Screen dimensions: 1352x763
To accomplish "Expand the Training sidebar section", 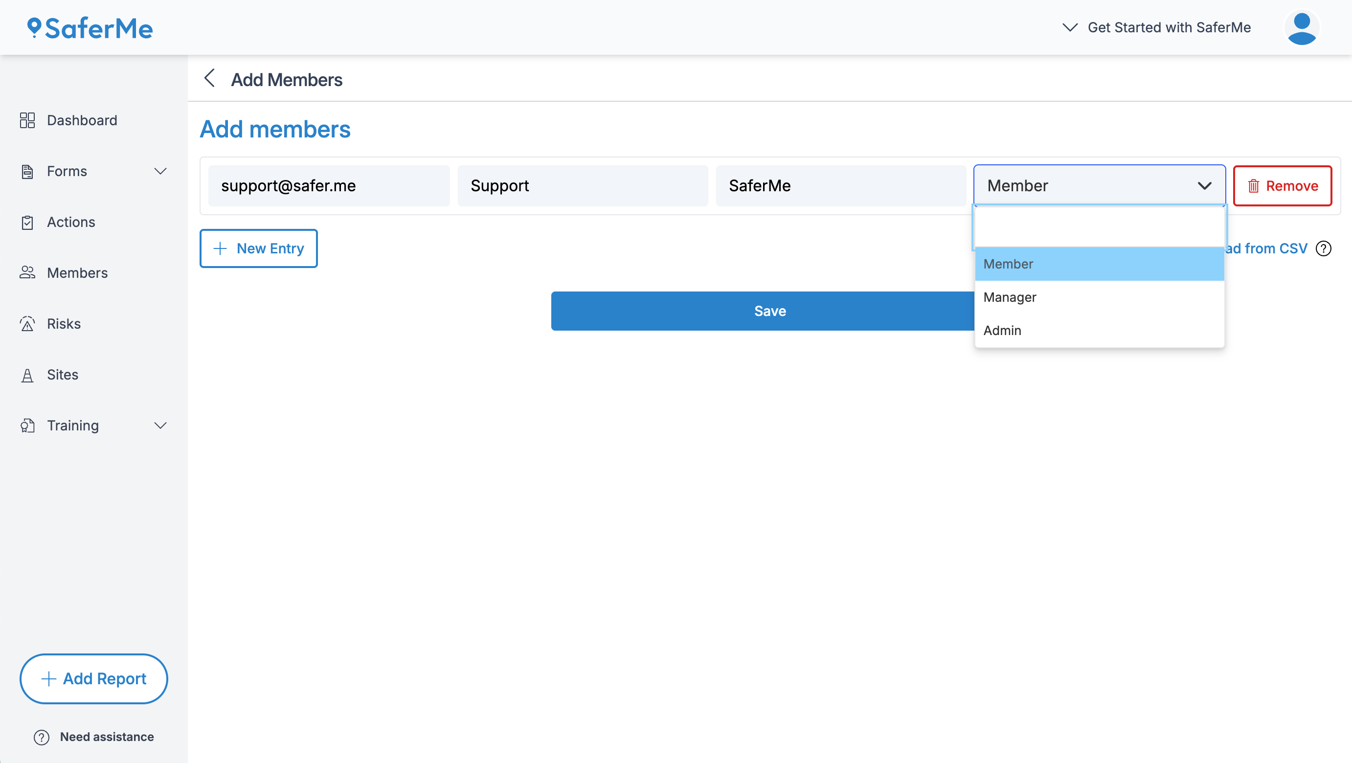I will 160,426.
